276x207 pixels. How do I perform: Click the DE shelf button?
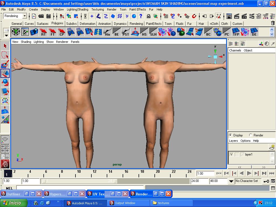[x=254, y=32]
